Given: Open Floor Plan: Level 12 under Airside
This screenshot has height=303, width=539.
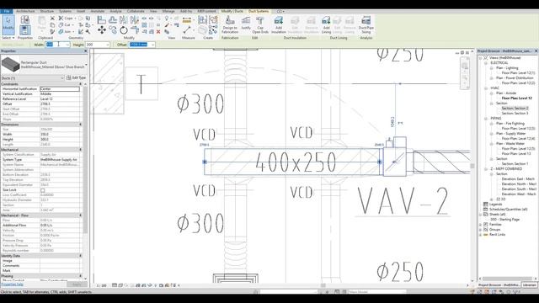Looking at the screenshot, I should point(516,98).
